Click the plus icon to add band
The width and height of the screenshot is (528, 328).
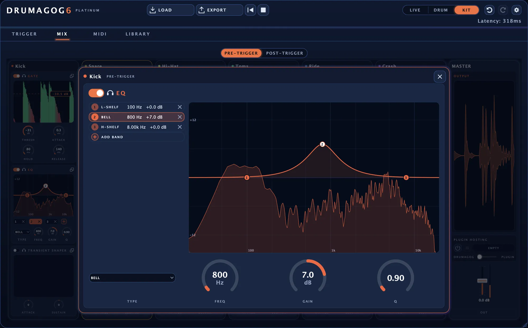click(95, 137)
